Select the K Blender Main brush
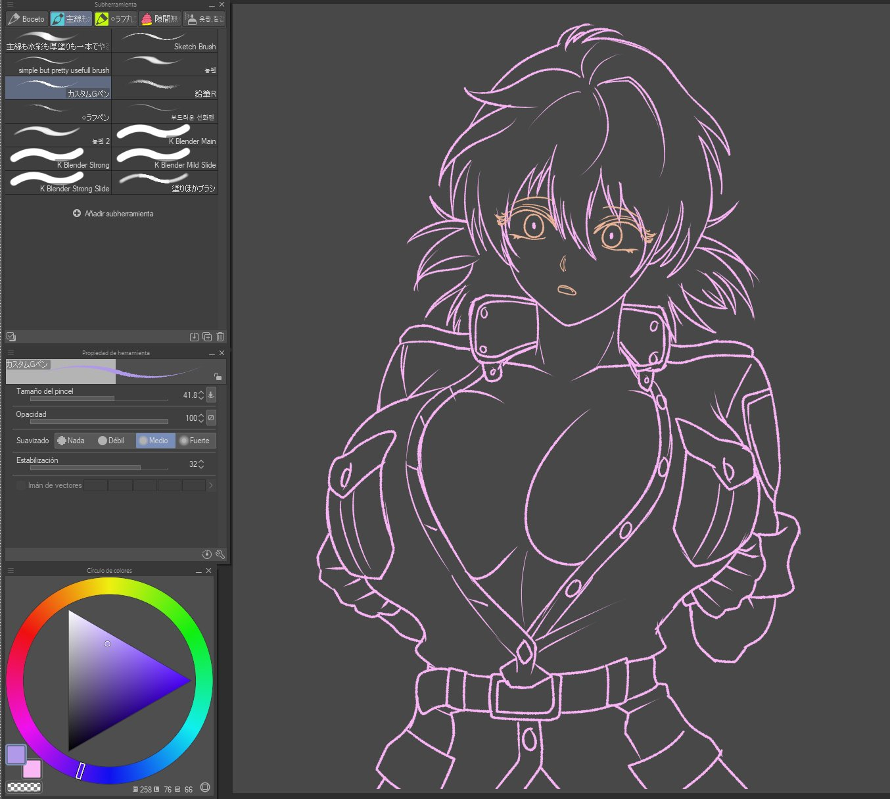 pyautogui.click(x=165, y=135)
